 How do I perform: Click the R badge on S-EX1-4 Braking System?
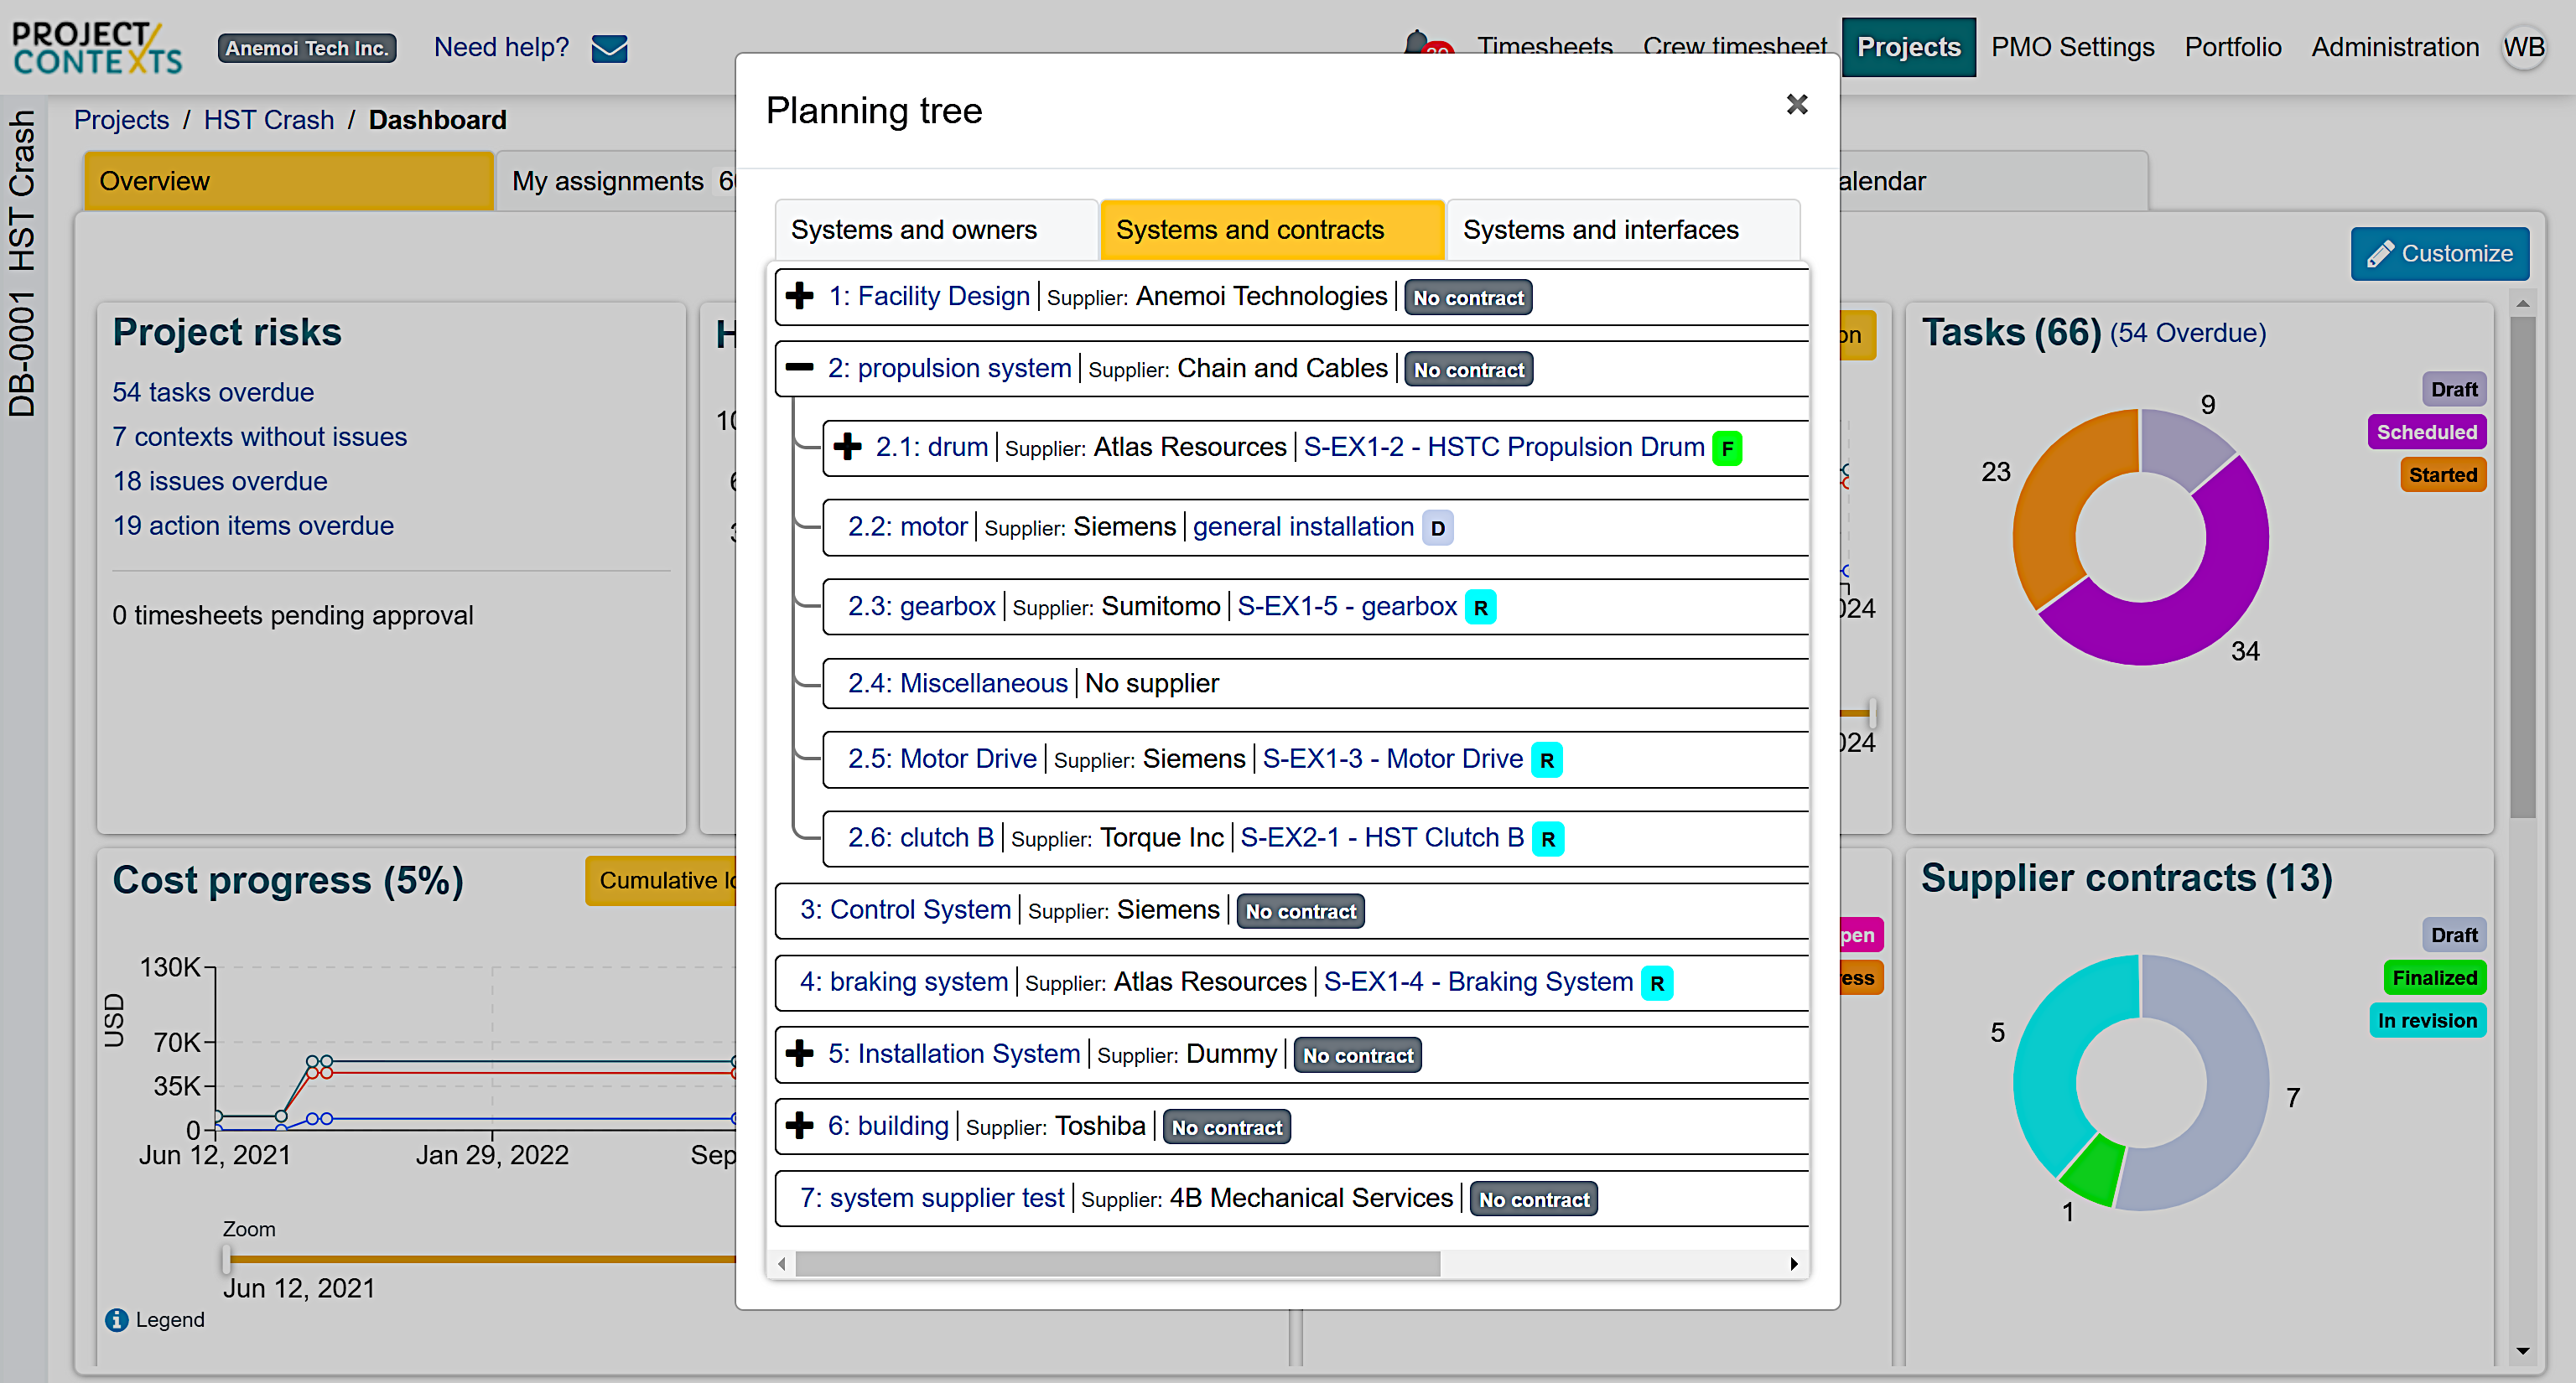click(1657, 982)
